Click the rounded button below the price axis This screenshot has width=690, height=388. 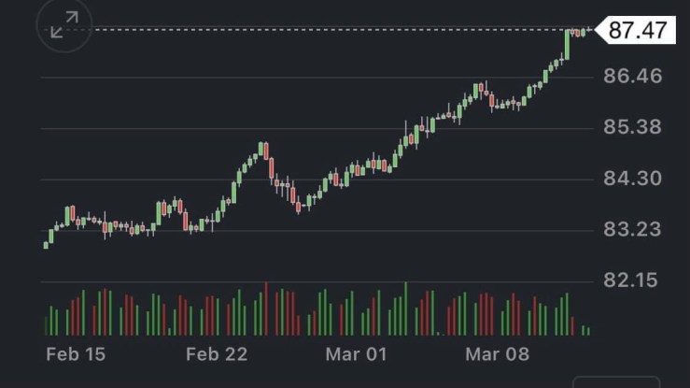616,381
